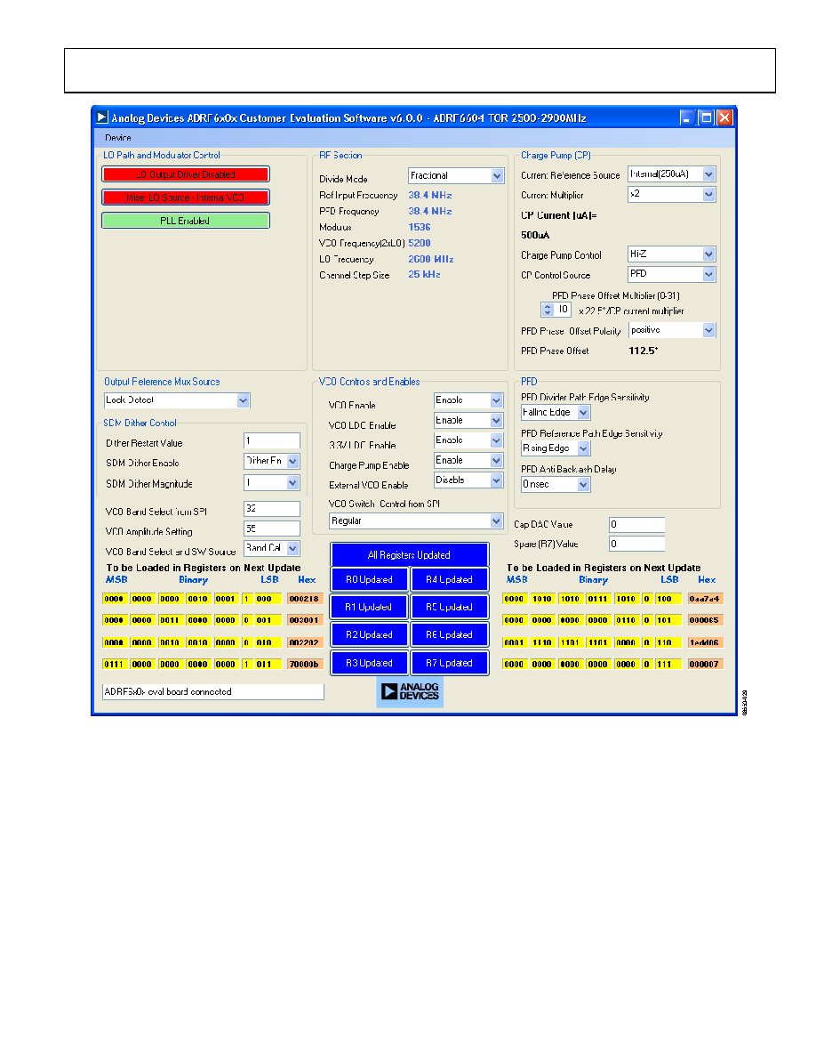This screenshot has width=816, height=1057.
Task: Click the R2 Updated button
Action: [369, 635]
